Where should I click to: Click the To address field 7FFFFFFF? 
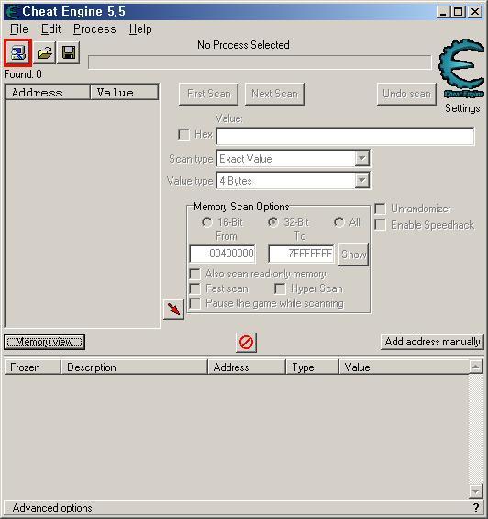tap(301, 254)
